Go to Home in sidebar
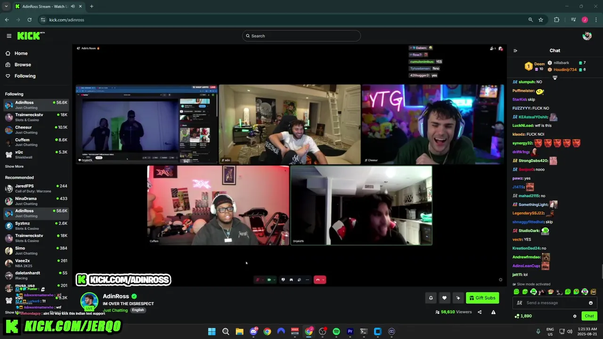 16,53
